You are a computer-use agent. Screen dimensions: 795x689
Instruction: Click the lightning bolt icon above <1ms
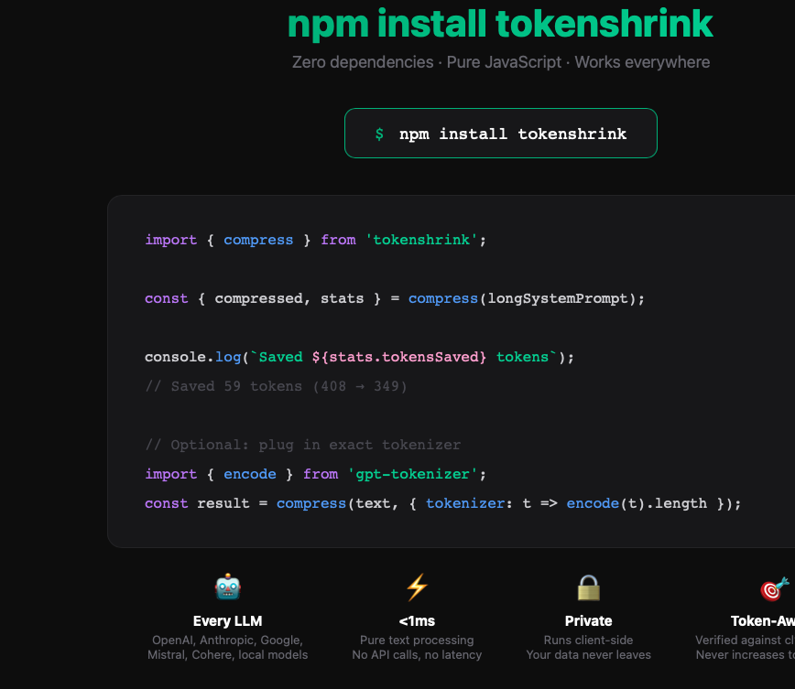click(x=417, y=587)
